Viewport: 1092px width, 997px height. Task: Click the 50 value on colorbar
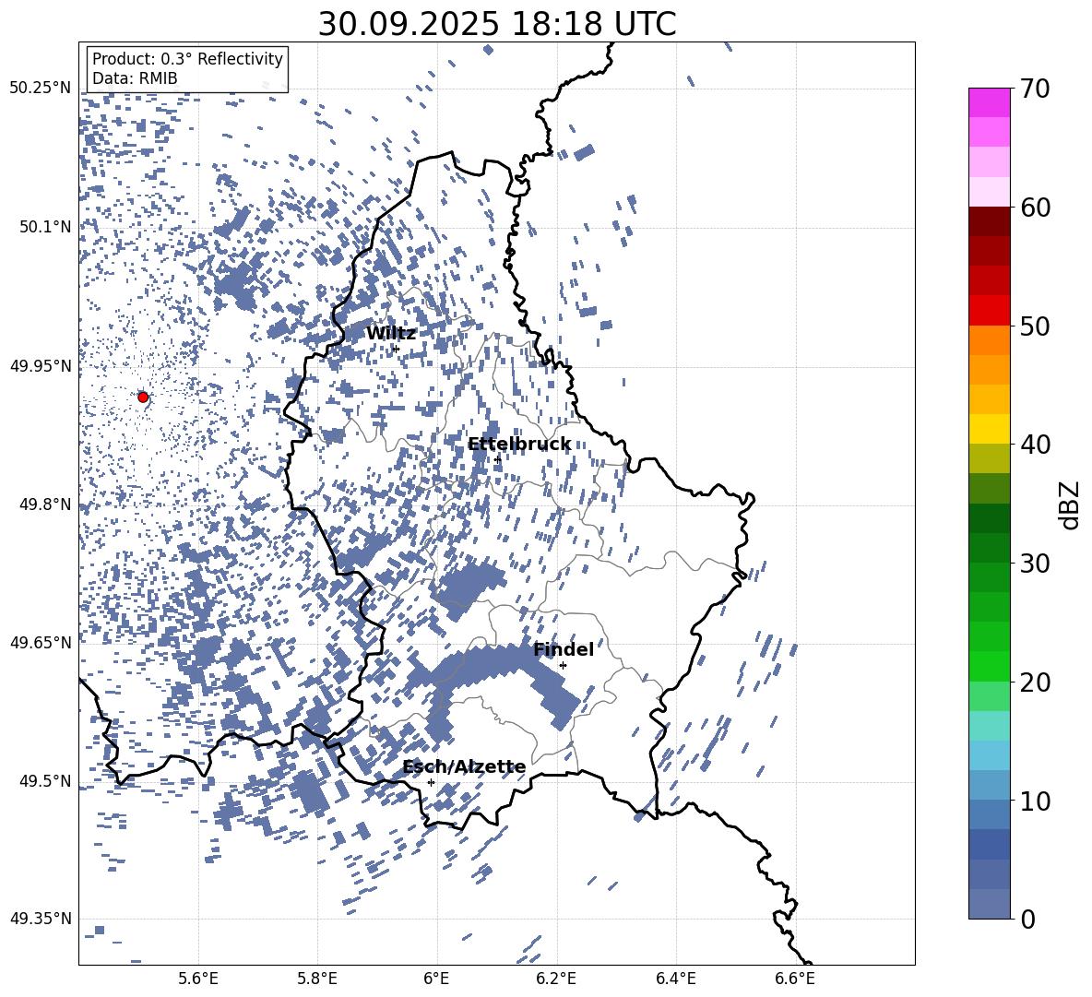click(1035, 326)
